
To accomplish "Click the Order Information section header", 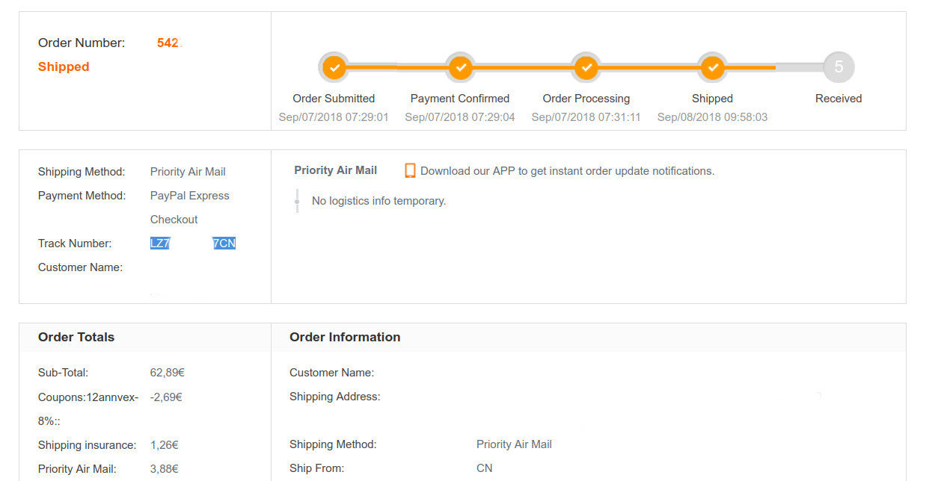I will pos(345,337).
